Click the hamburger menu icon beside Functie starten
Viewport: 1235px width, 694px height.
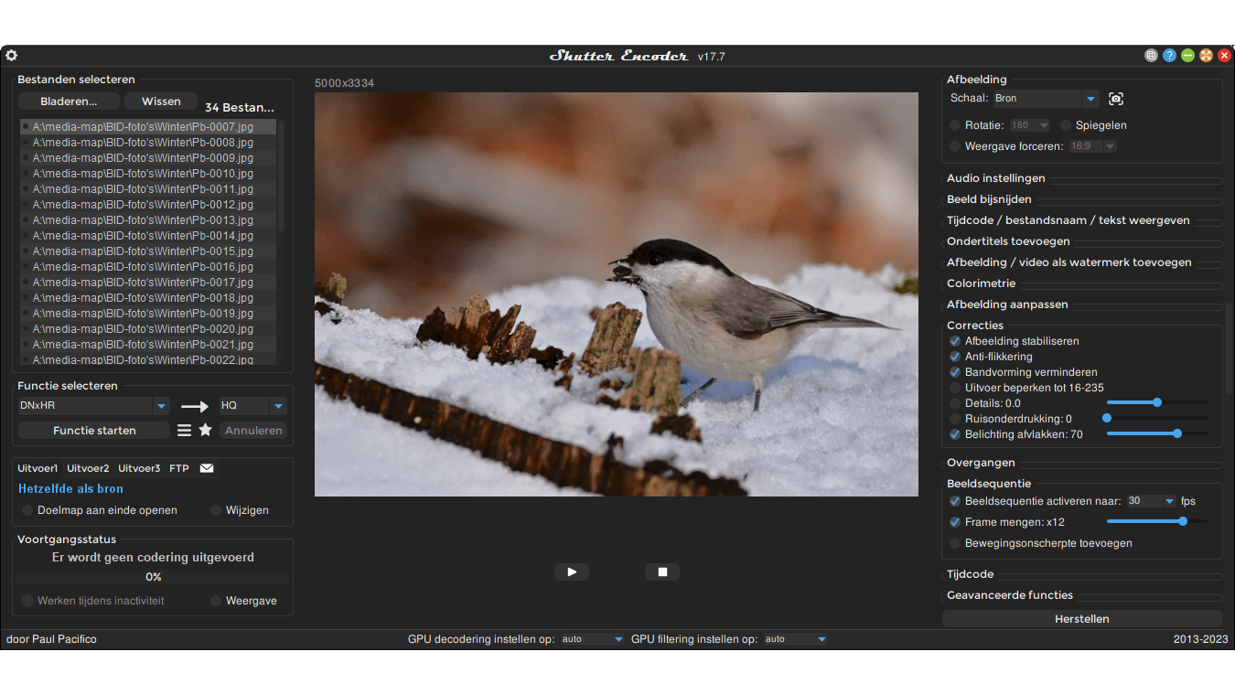coord(184,430)
